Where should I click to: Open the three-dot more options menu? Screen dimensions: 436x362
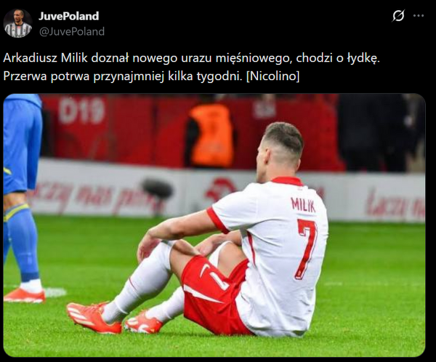pyautogui.click(x=419, y=16)
